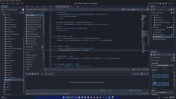Sort files in the FileSystem dock
This screenshot has width=176, height=99.
click(x=23, y=12)
